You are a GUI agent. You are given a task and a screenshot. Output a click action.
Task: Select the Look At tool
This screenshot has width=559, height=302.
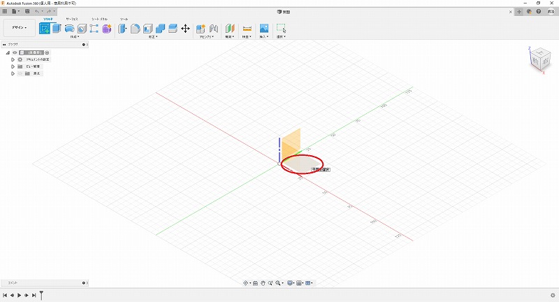point(255,283)
